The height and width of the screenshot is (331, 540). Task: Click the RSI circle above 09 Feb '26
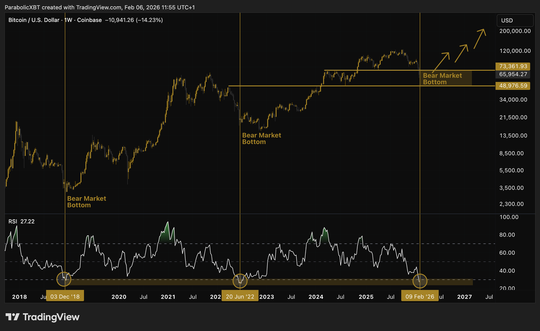(x=420, y=282)
